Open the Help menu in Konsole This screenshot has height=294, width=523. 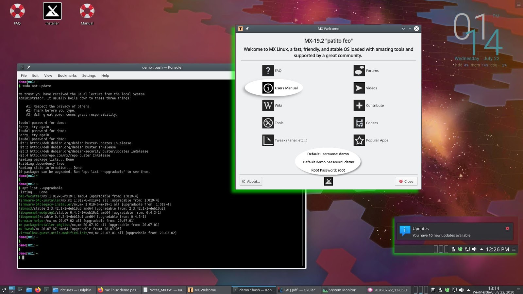(x=105, y=75)
